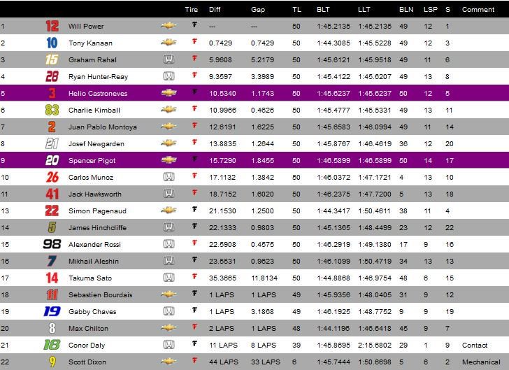Click the Honda logo in Conor Daly's row

click(x=169, y=344)
